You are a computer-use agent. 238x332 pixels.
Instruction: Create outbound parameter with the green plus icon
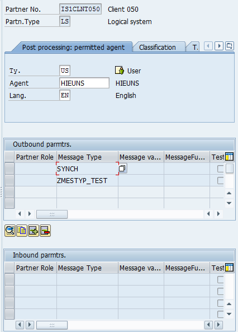(x=34, y=231)
